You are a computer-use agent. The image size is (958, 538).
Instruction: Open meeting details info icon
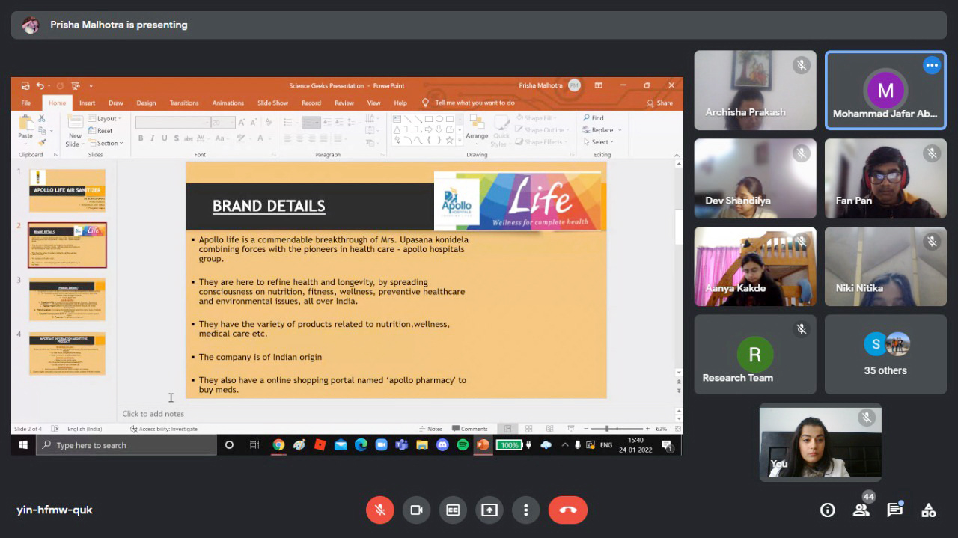828,510
